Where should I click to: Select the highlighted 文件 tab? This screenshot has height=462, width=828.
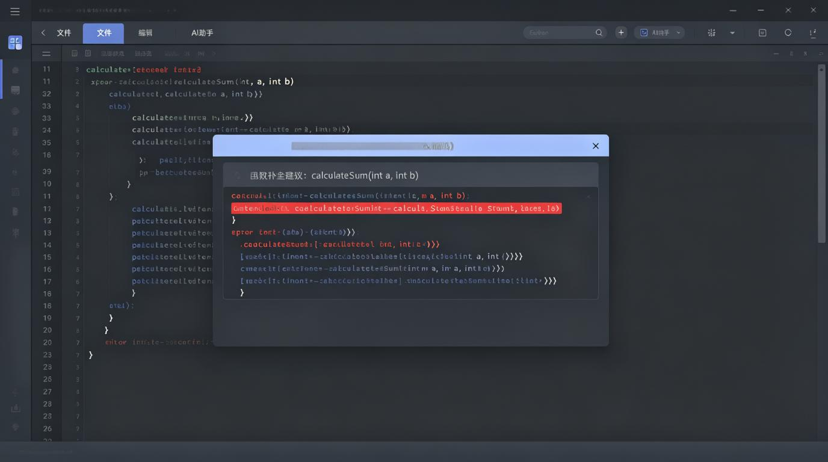(x=103, y=33)
